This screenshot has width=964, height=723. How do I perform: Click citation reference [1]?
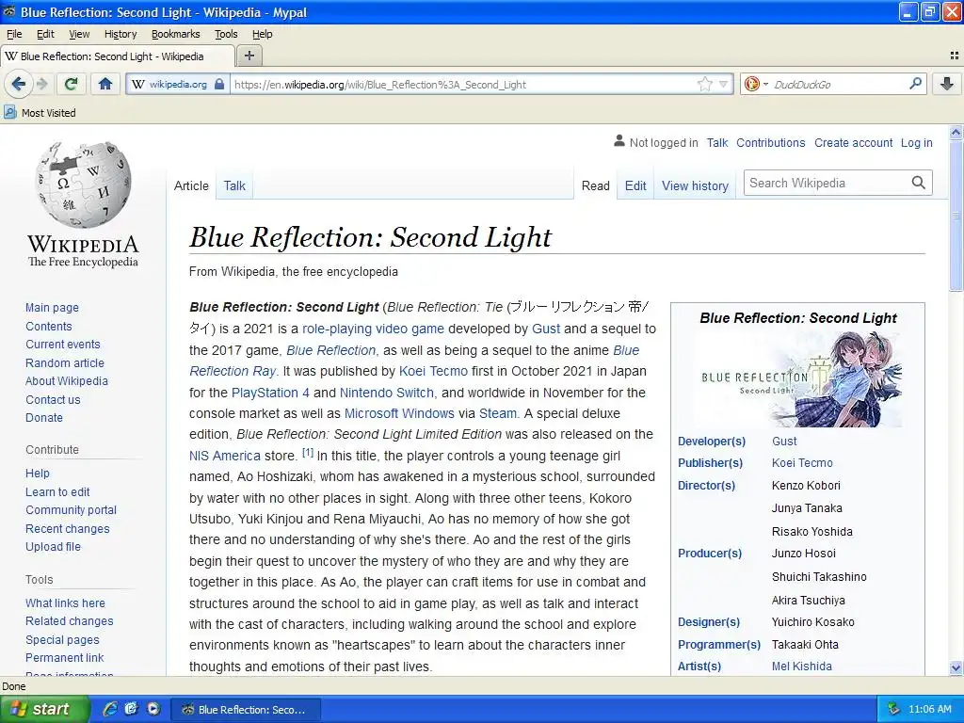pyautogui.click(x=308, y=453)
